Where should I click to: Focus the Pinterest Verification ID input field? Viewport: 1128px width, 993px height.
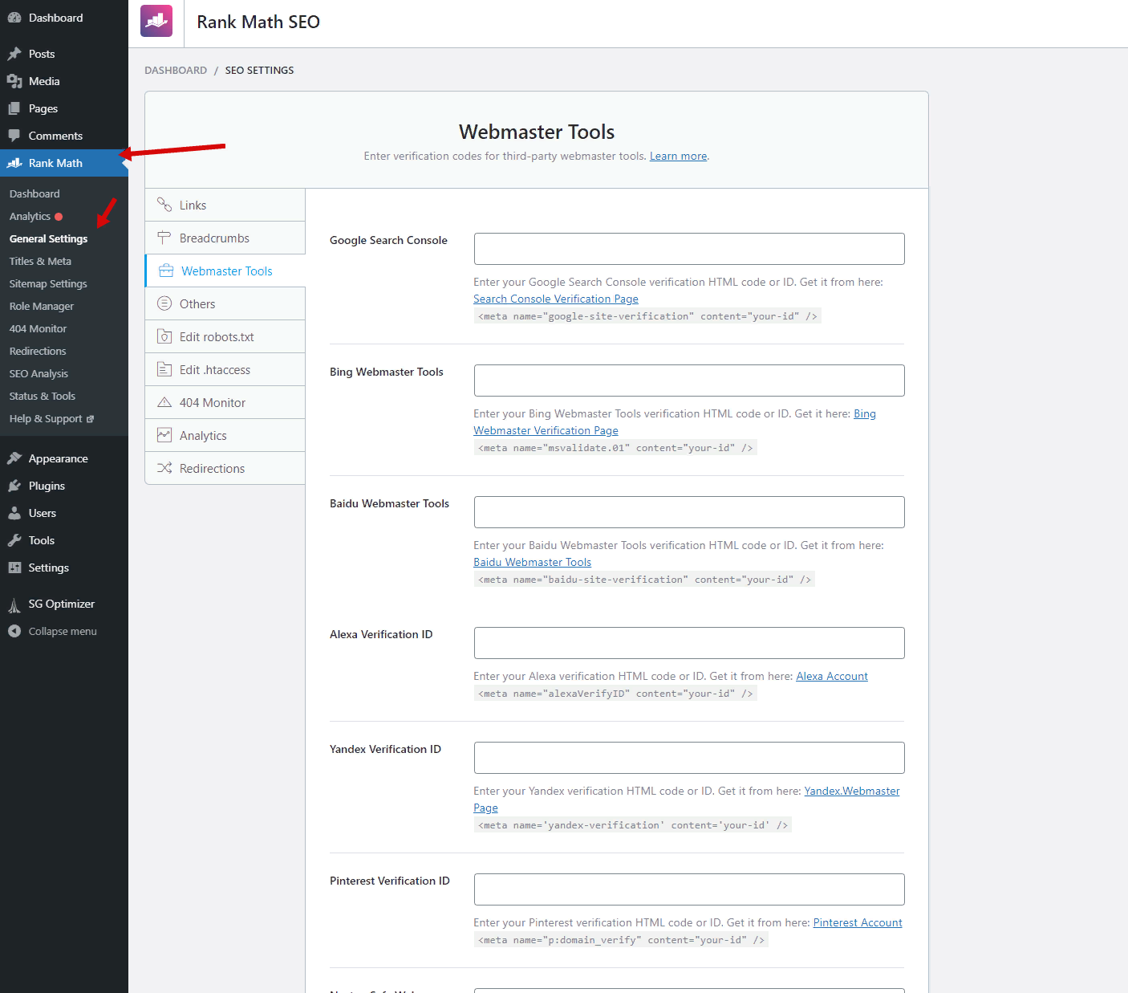click(689, 889)
